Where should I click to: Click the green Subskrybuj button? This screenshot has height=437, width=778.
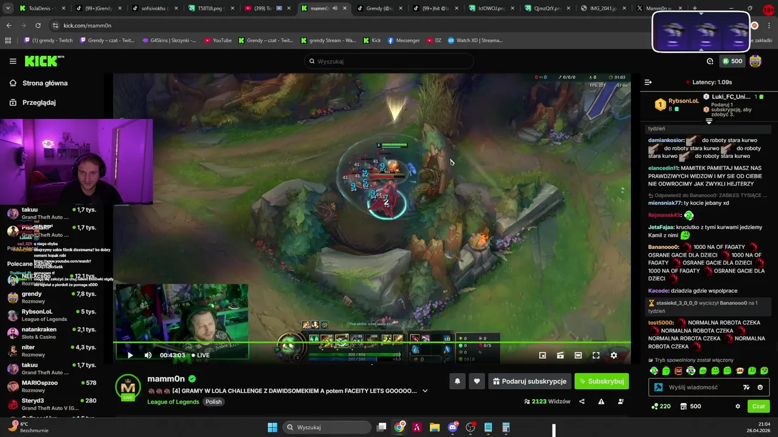(x=601, y=381)
